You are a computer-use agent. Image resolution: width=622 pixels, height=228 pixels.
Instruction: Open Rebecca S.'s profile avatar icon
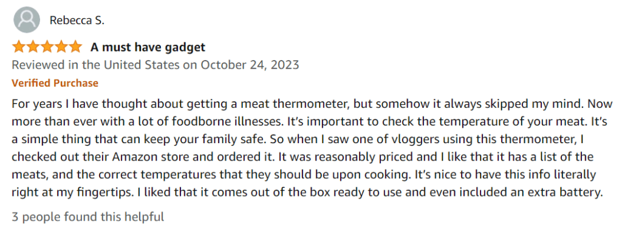(27, 20)
